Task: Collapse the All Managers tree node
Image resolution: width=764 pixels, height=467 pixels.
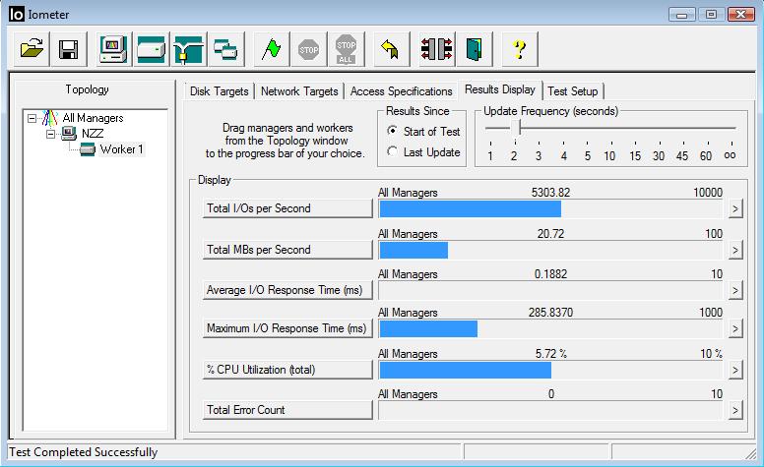Action: pyautogui.click(x=32, y=118)
